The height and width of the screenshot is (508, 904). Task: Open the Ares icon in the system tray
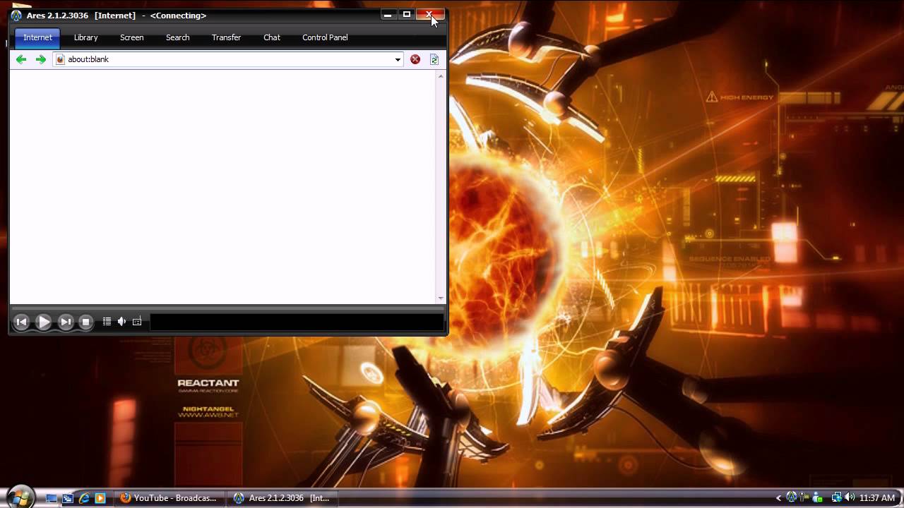[792, 497]
